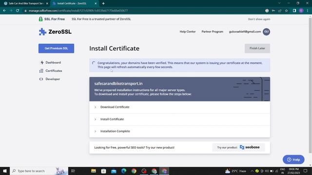Click the safecarandbiketransport.in domain heading
The image size is (312, 175).
click(x=118, y=84)
